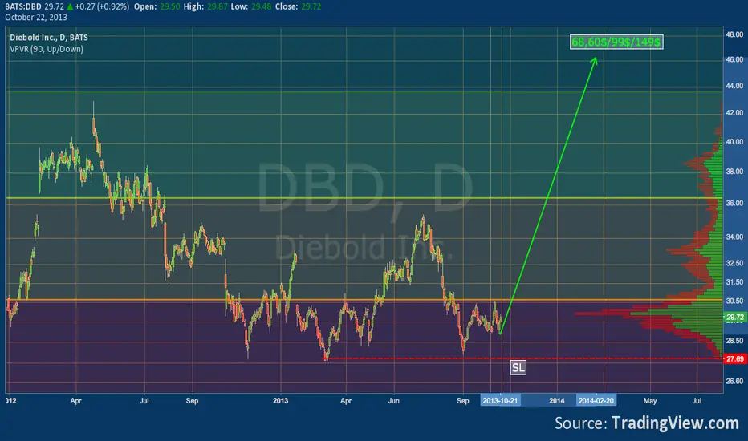Click the Diebold Inc., D, BATS chart title

tap(49, 37)
